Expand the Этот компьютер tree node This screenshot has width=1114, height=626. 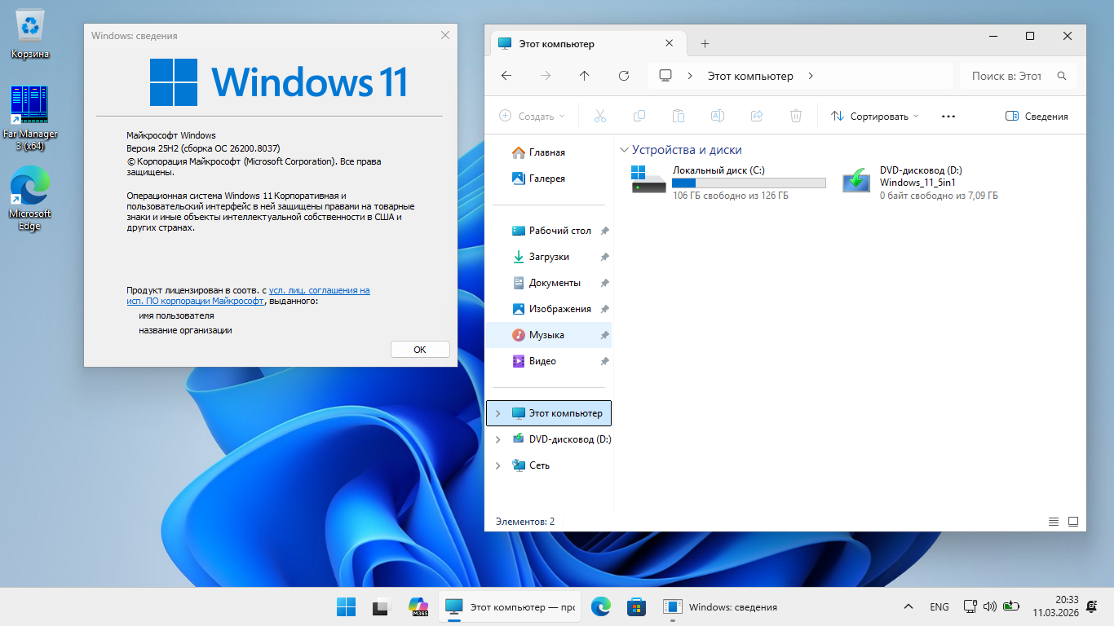pos(498,413)
